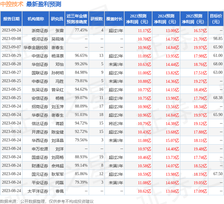This screenshot has height=204, width=224.
Task: Click the 数据来源 footnote text
Action: [x=47, y=201]
